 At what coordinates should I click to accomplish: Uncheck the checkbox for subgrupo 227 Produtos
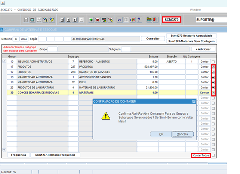213,67
